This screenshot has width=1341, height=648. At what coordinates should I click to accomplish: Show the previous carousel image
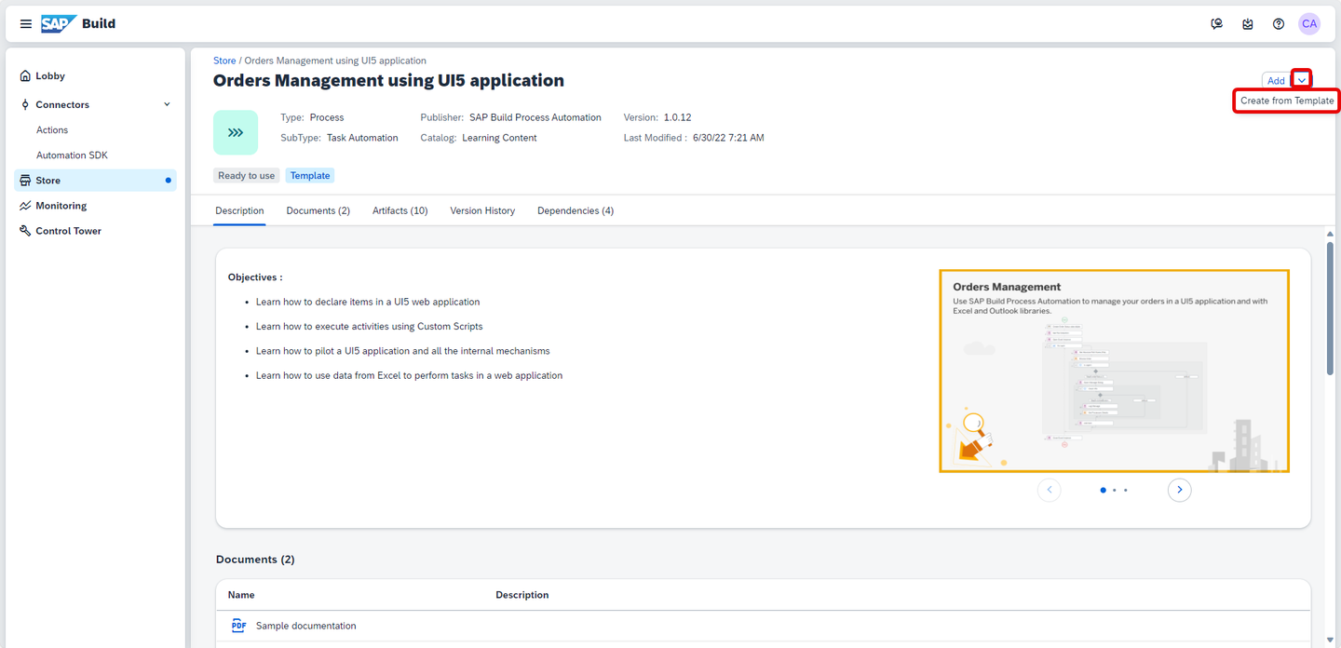[1050, 490]
